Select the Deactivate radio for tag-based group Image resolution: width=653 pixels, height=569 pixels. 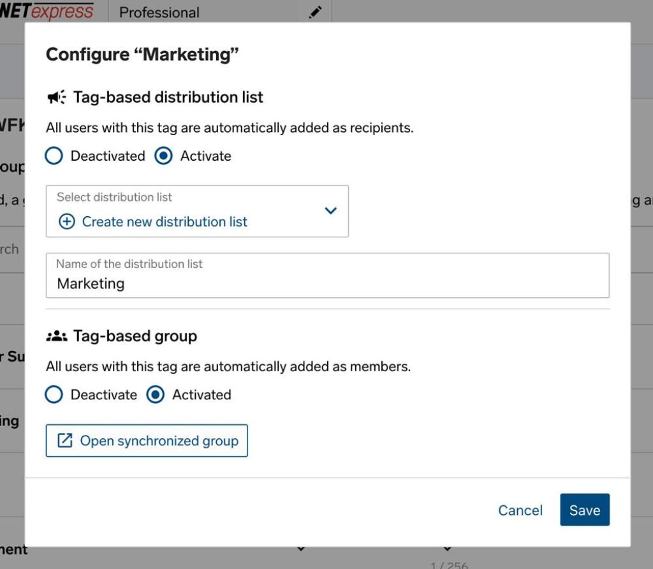[x=54, y=395]
